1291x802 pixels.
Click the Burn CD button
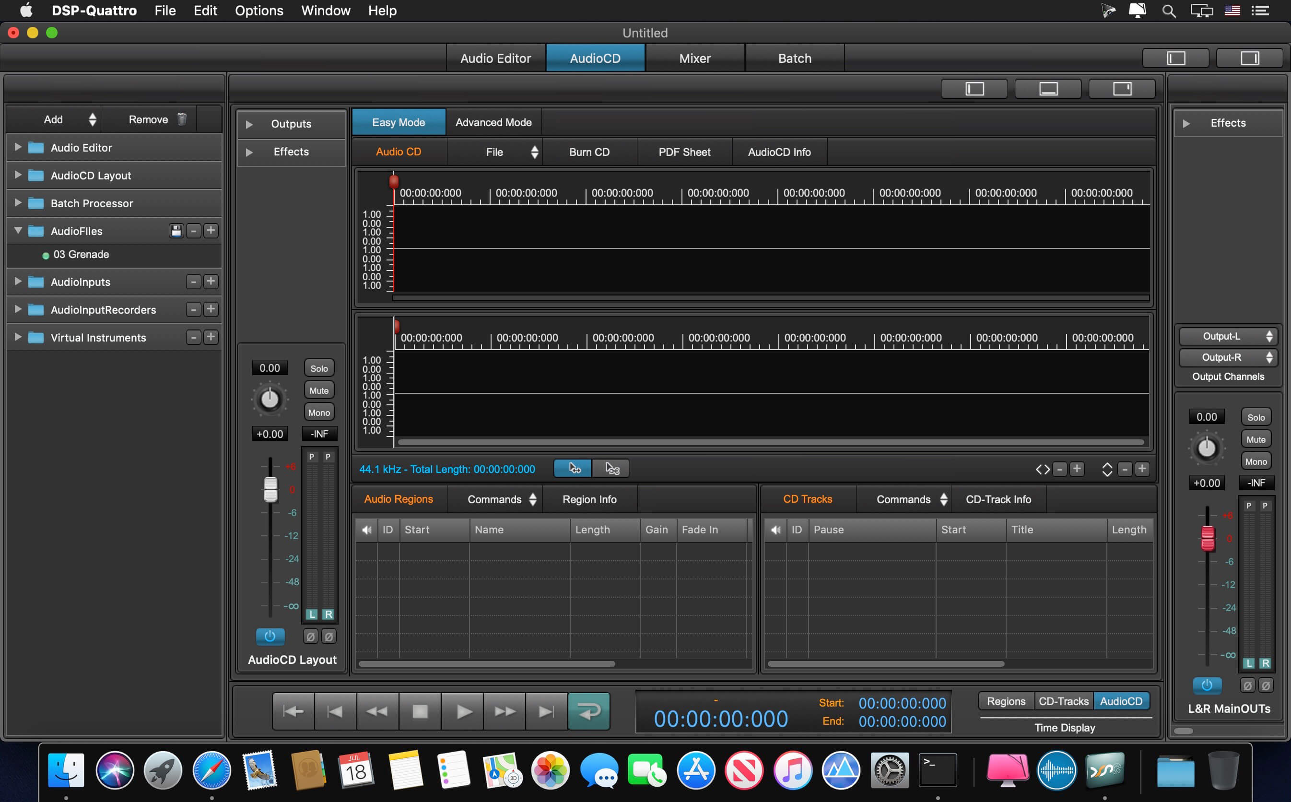[x=589, y=152]
